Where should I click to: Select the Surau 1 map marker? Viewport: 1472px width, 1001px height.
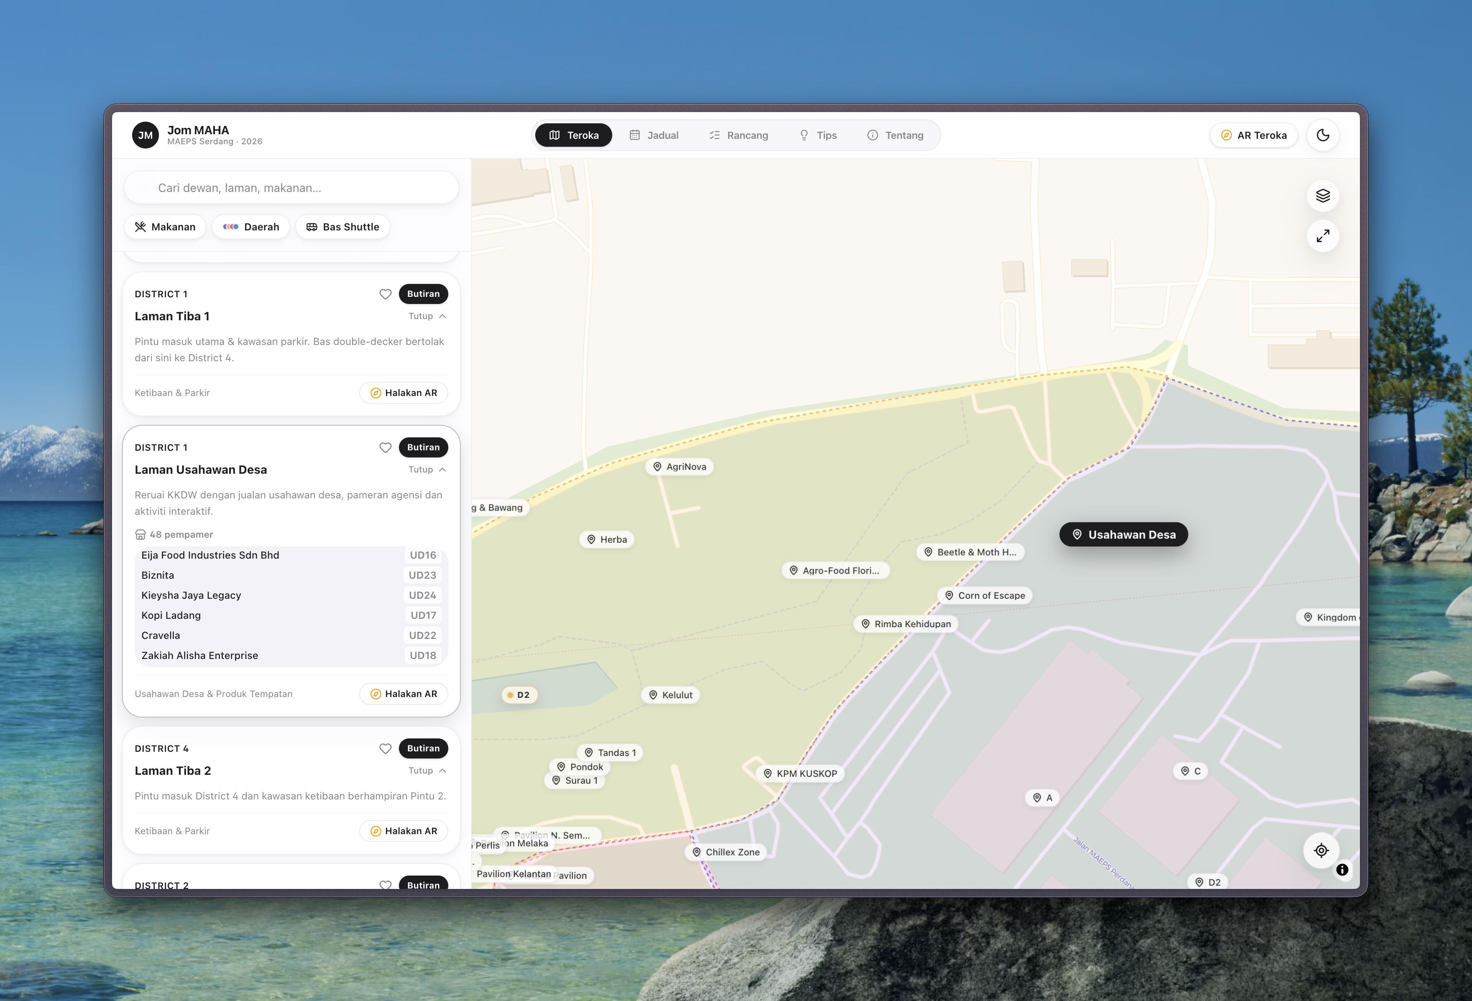[575, 781]
